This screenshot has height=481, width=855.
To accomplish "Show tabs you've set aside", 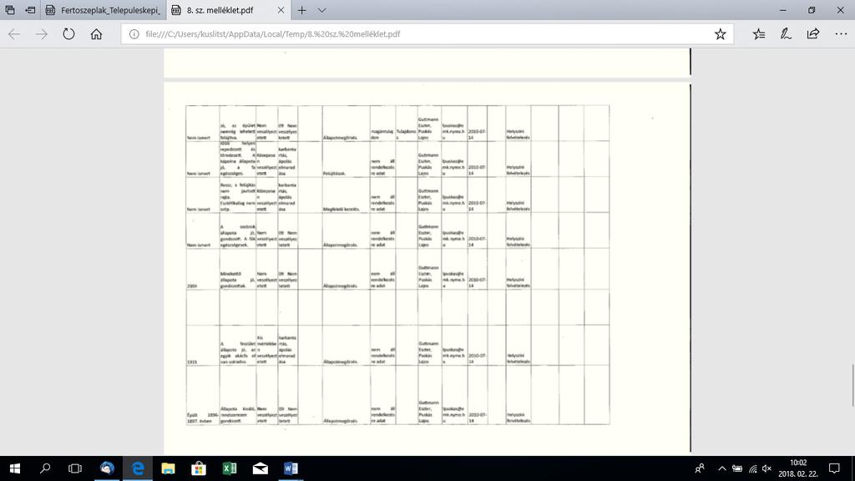I will click(10, 10).
